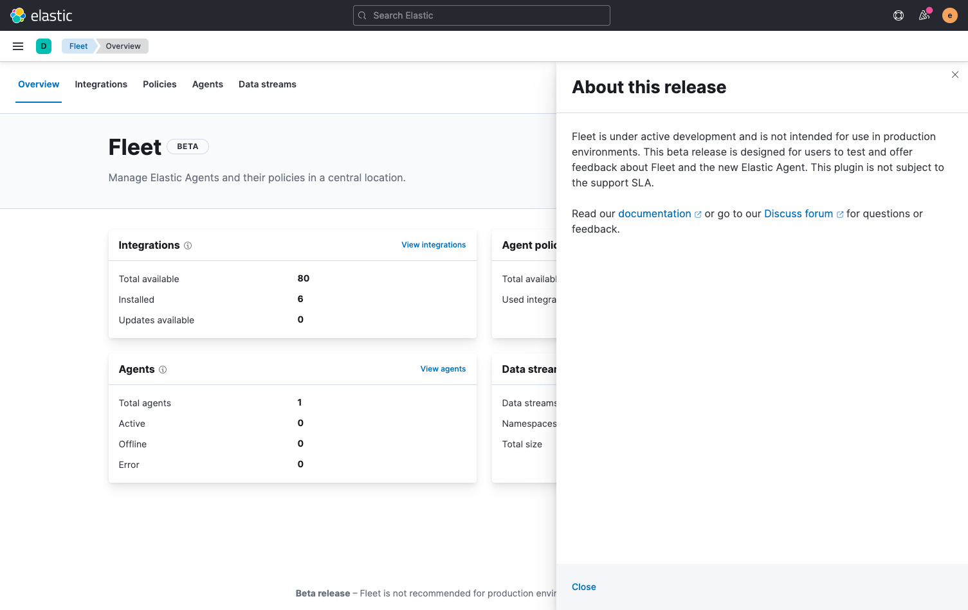The width and height of the screenshot is (968, 610).
Task: Open the Discuss forum link
Action: pyautogui.click(x=798, y=213)
